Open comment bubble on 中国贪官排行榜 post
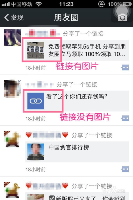The height and width of the screenshot is (200, 133). [x=125, y=169]
